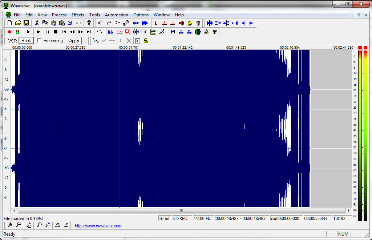Screen dimensions: 372x240
Task: Click the timeline ruler at 00:00:27:380
Action: coord(76,48)
